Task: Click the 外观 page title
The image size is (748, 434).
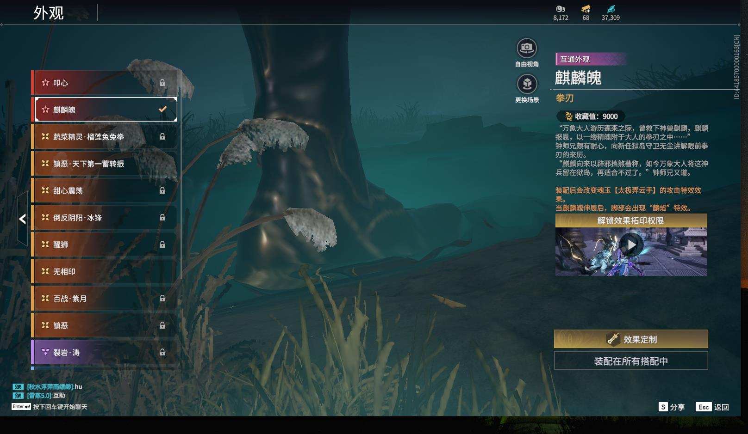Action: pos(49,13)
